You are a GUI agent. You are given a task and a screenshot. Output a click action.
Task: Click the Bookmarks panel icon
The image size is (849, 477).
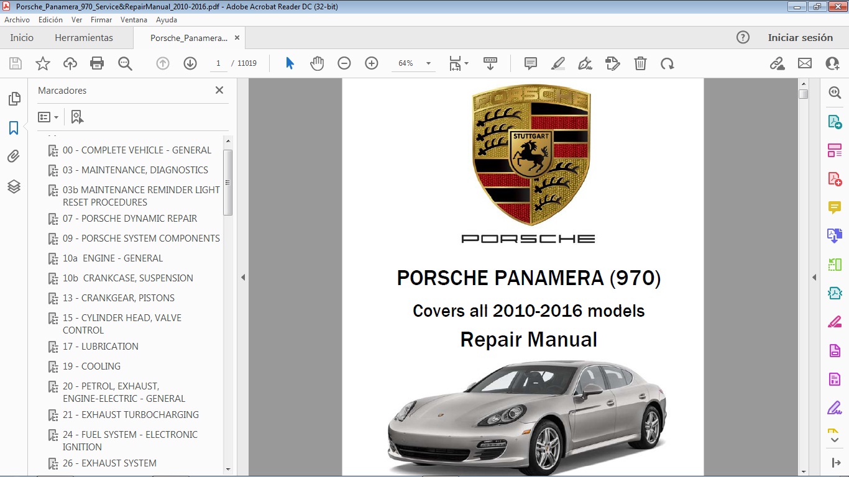click(14, 128)
